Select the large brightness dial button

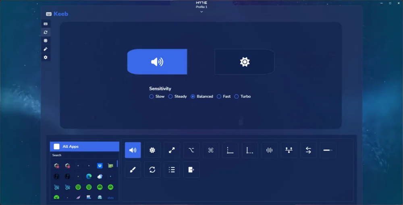[245, 62]
